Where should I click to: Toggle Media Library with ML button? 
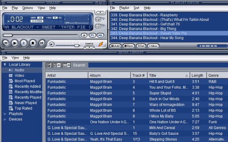pos(100,35)
